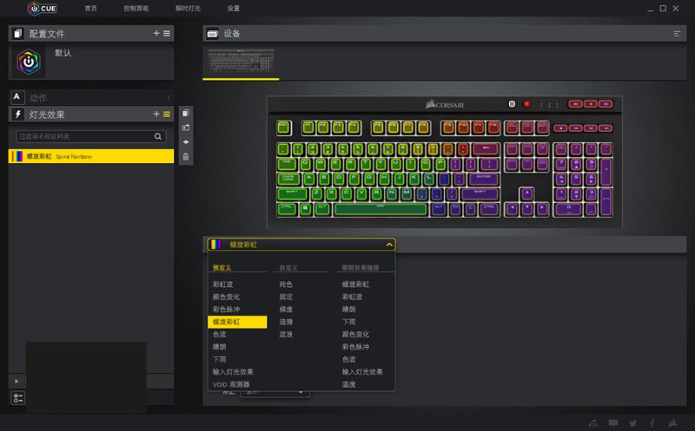The height and width of the screenshot is (431, 695).
Task: Click the 灯光效果 lightning bolt icon
Action: tap(17, 114)
